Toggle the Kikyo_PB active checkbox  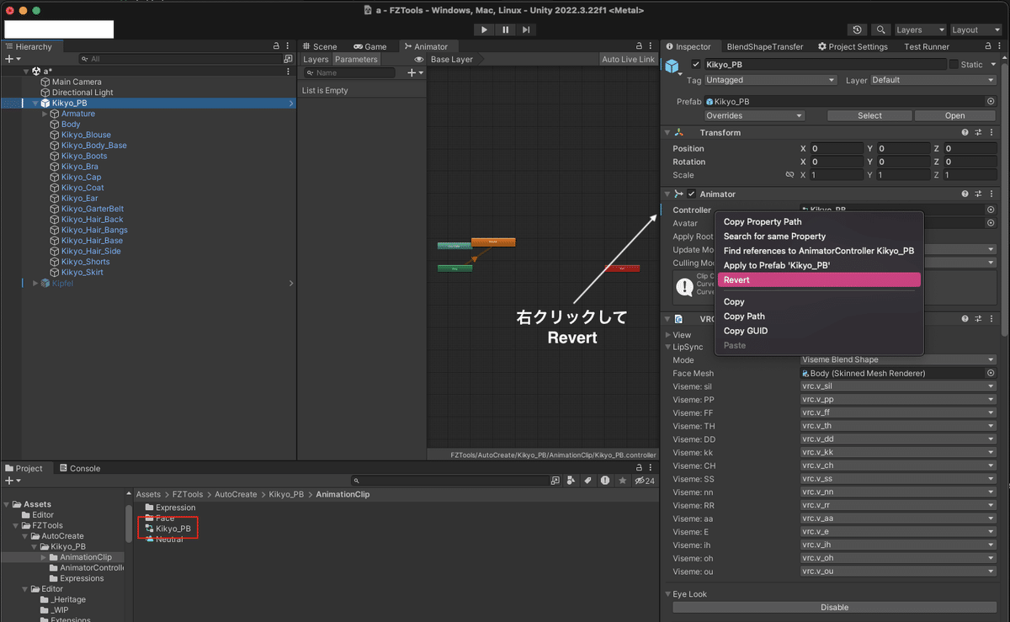(696, 64)
